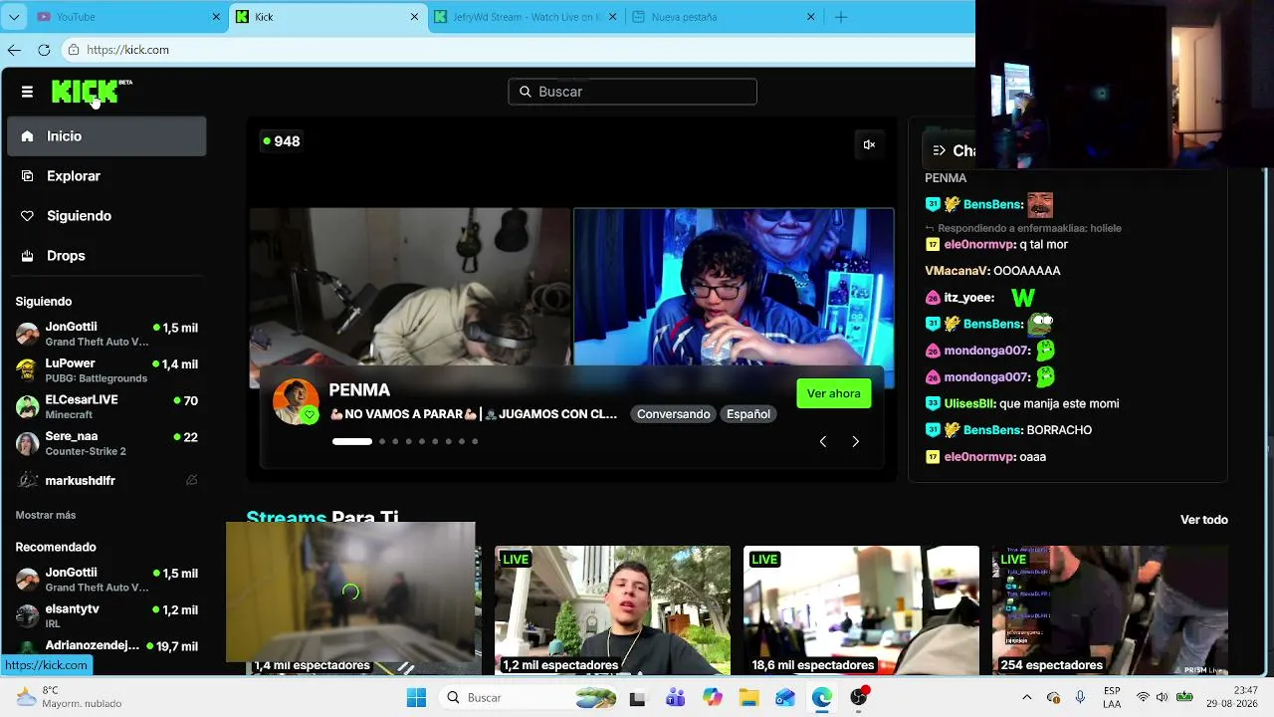The width and height of the screenshot is (1274, 717).
Task: Open ELCesarLIVE channel from Siguiendo list
Action: click(x=106, y=406)
